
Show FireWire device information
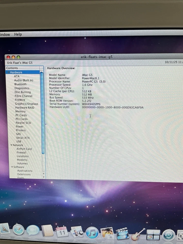tap(20, 100)
